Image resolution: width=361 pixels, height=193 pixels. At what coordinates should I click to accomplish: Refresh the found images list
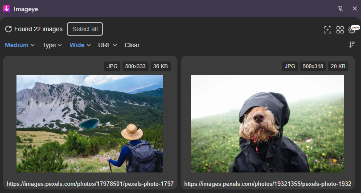pyautogui.click(x=8, y=29)
